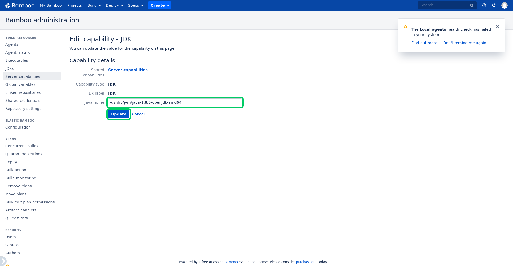This screenshot has width=513, height=266.
Task: Open Agents in sidebar
Action: [x=12, y=44]
